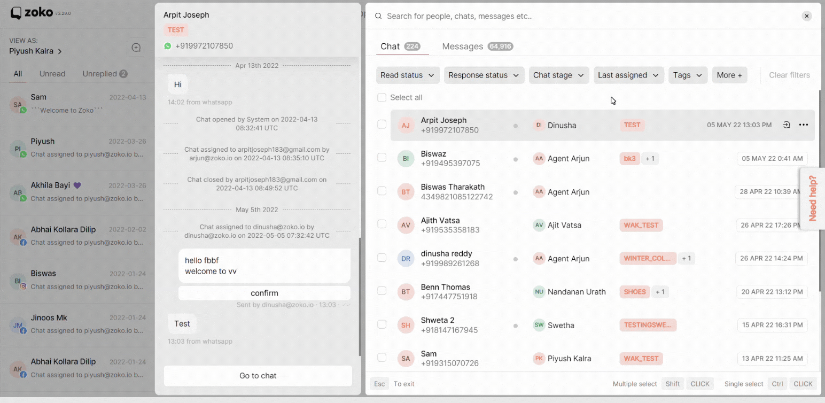Click the search magnifier icon
This screenshot has height=403, width=825.
tap(378, 16)
